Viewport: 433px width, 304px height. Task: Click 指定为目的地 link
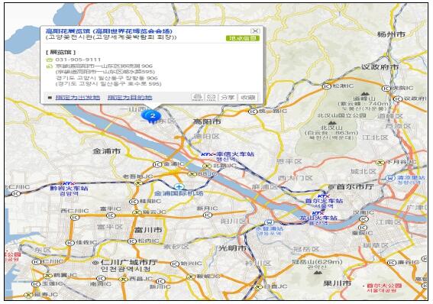130,97
